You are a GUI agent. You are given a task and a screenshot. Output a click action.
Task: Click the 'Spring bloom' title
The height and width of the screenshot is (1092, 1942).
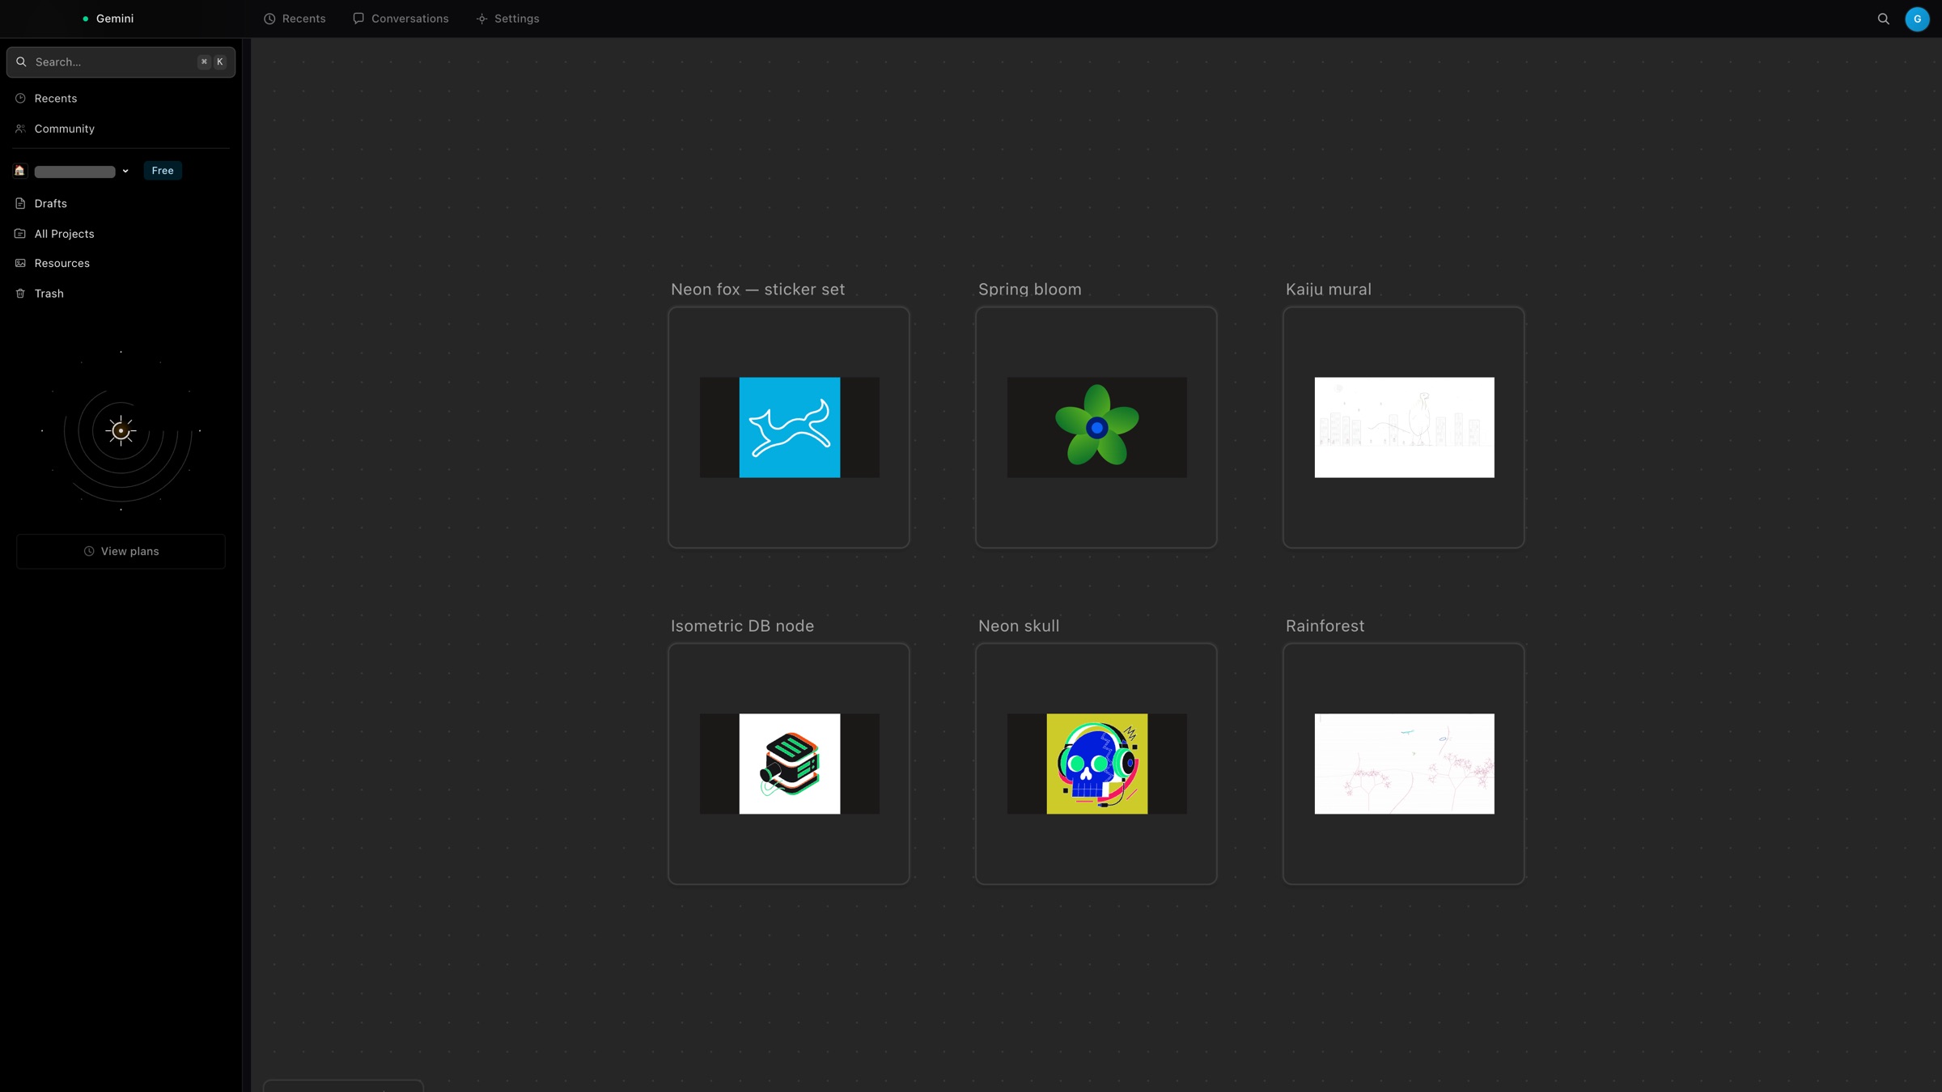coord(1029,290)
